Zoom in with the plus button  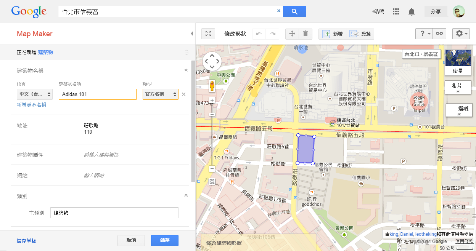212,101
